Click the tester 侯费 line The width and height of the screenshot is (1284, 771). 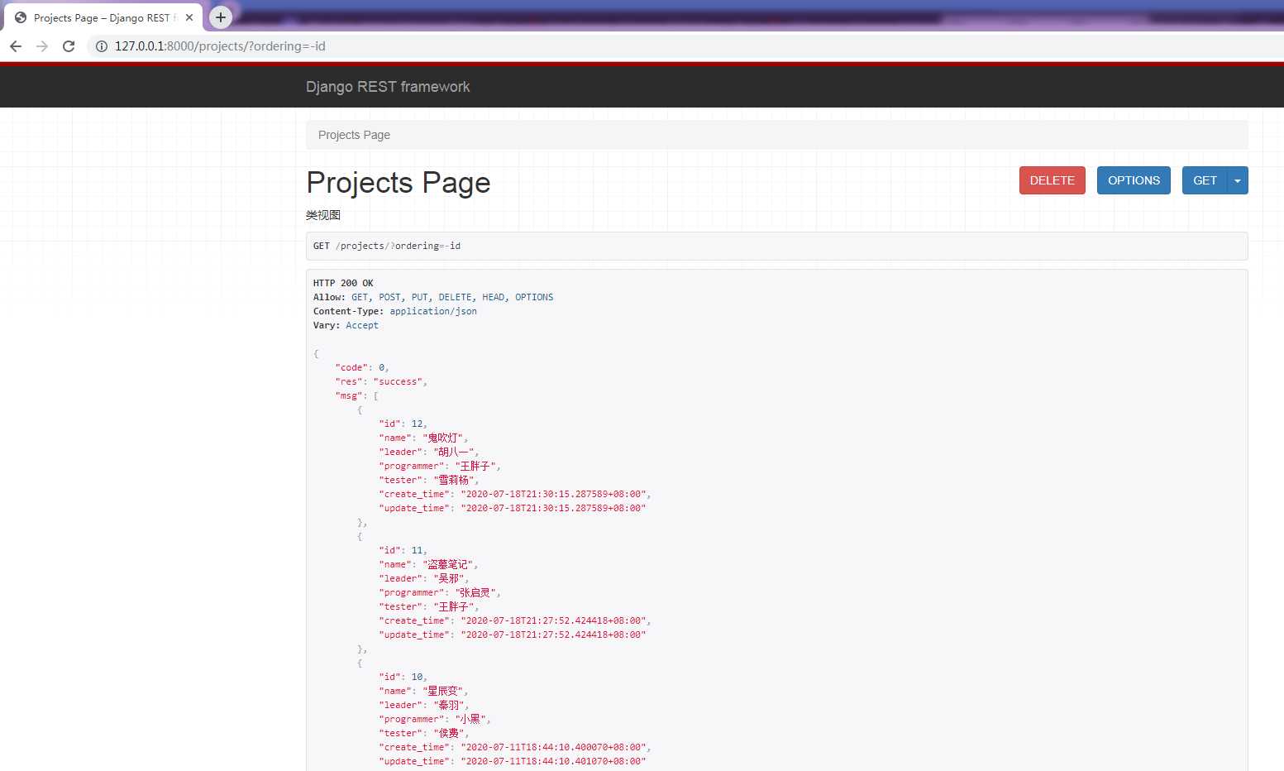[x=423, y=733]
